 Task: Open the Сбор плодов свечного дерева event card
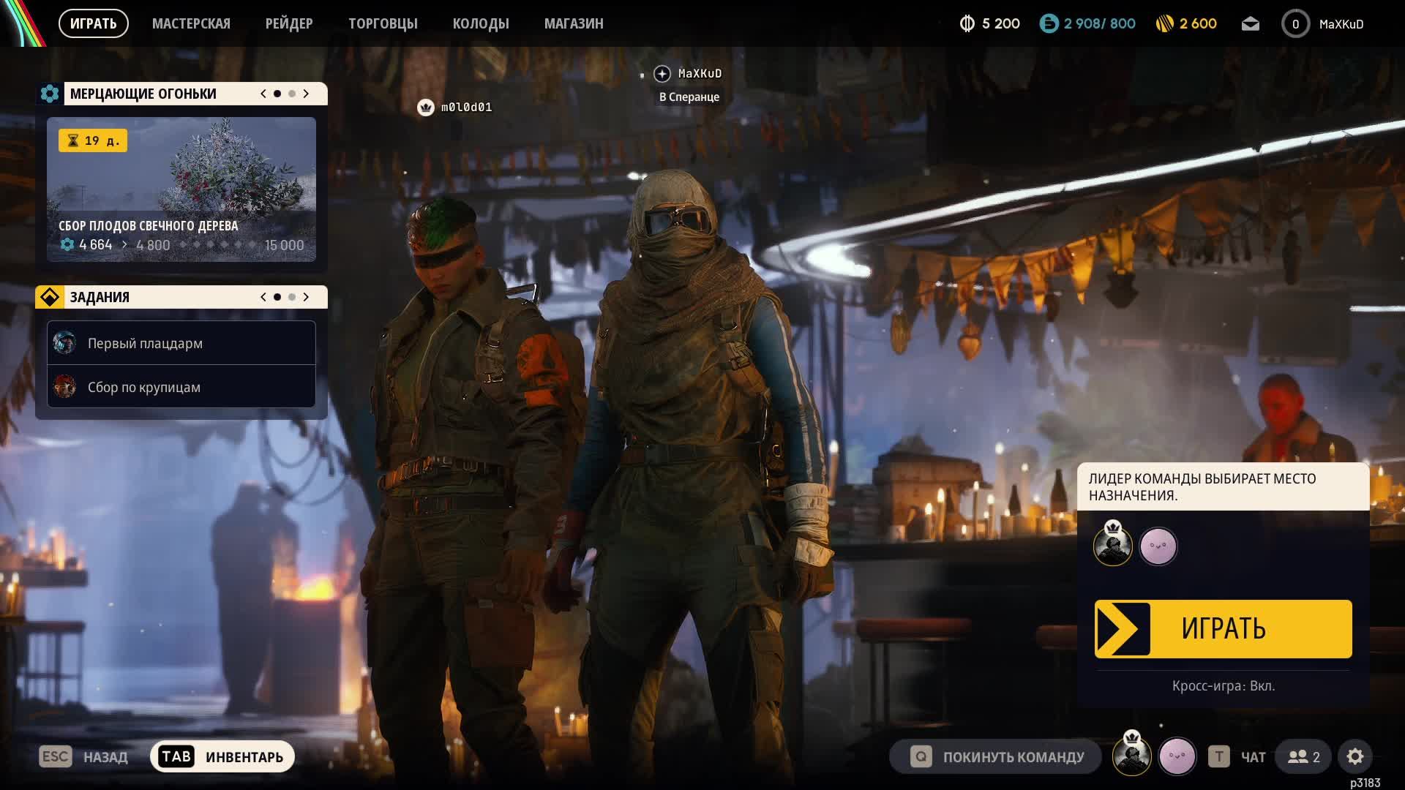point(181,189)
